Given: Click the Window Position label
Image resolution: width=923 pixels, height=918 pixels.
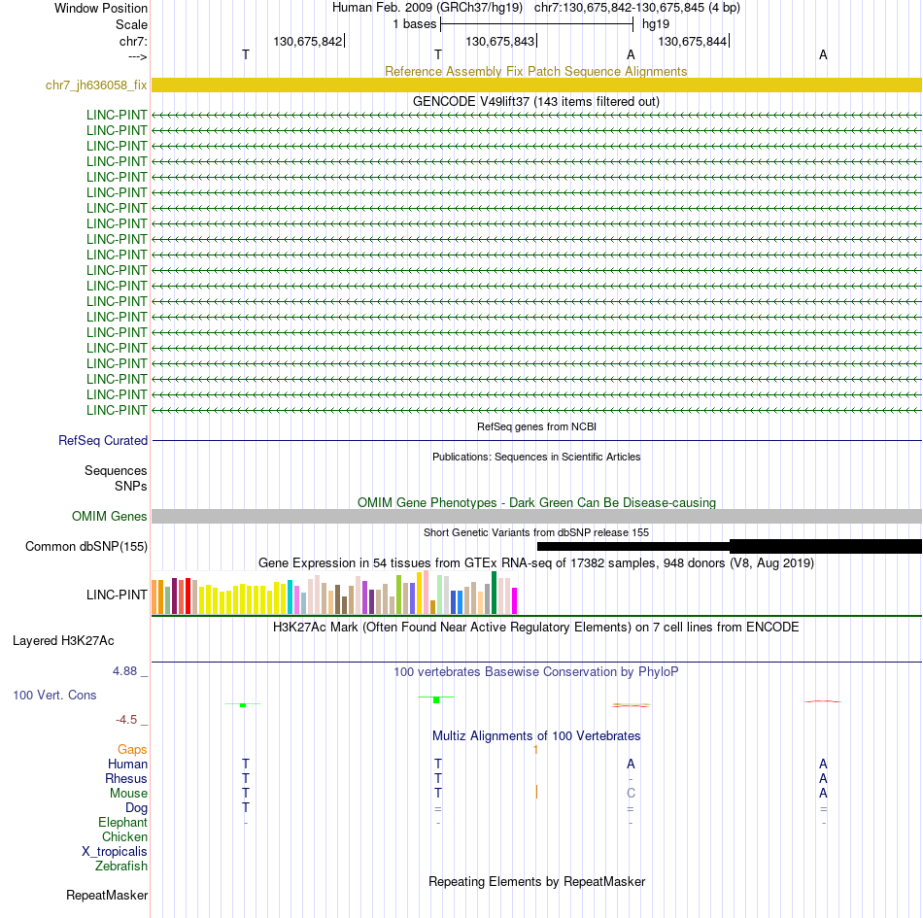Looking at the screenshot, I should point(101,8).
